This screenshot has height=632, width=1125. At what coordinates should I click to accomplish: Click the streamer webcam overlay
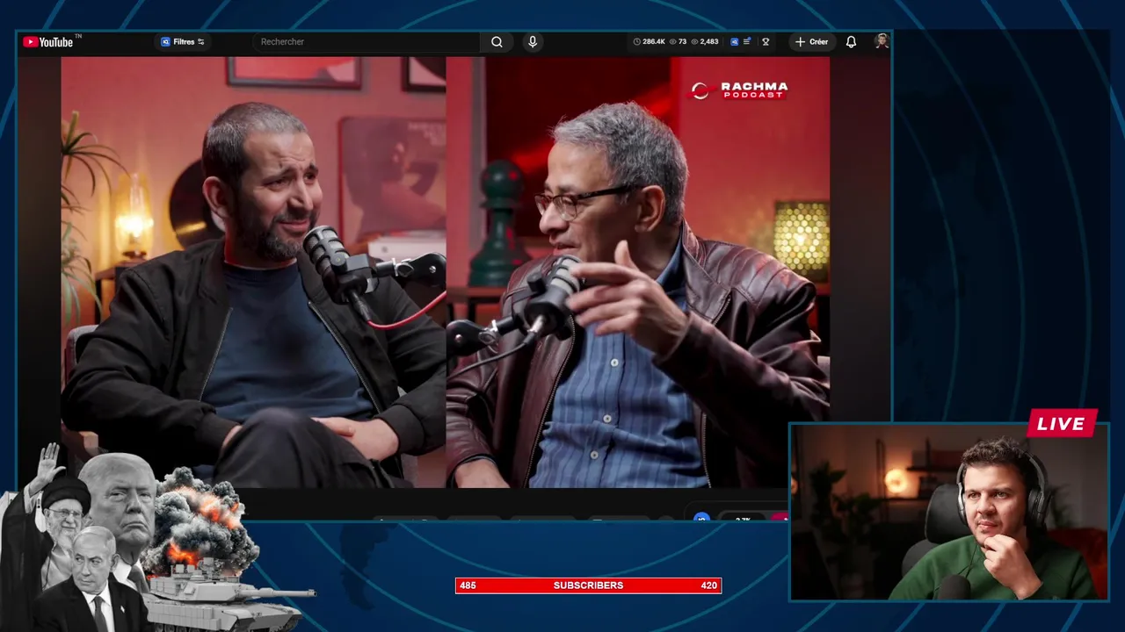949,512
